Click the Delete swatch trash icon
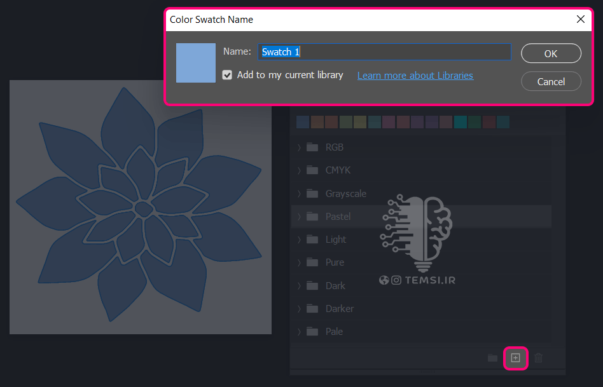Viewport: 603px width, 387px height. coord(538,358)
